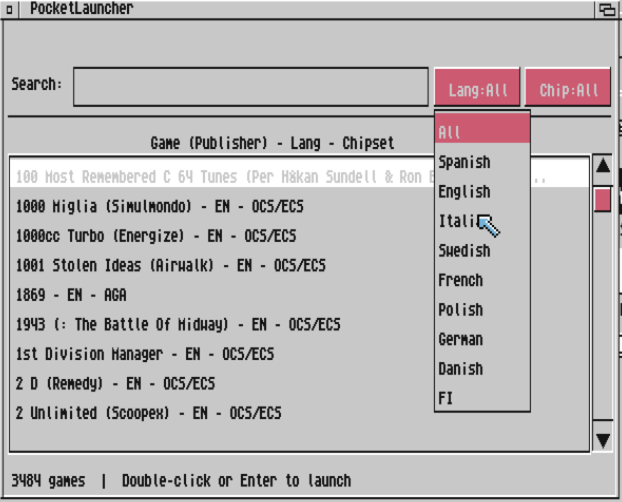The width and height of the screenshot is (622, 502).
Task: Select 1000 Miglia (Simulmondo) game entry
Action: [159, 206]
